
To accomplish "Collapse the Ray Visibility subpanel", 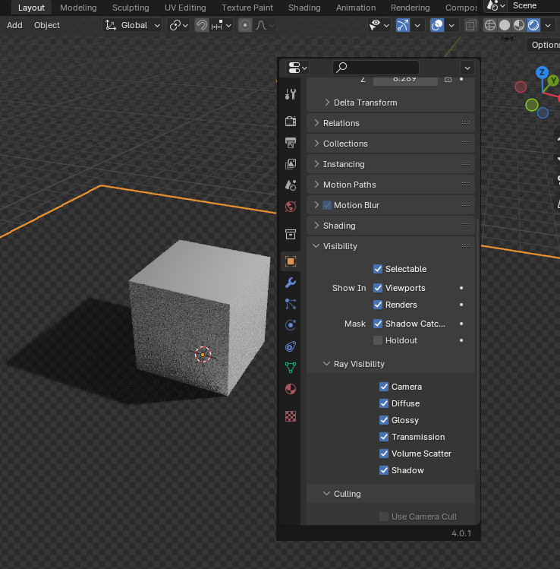I will pos(326,364).
